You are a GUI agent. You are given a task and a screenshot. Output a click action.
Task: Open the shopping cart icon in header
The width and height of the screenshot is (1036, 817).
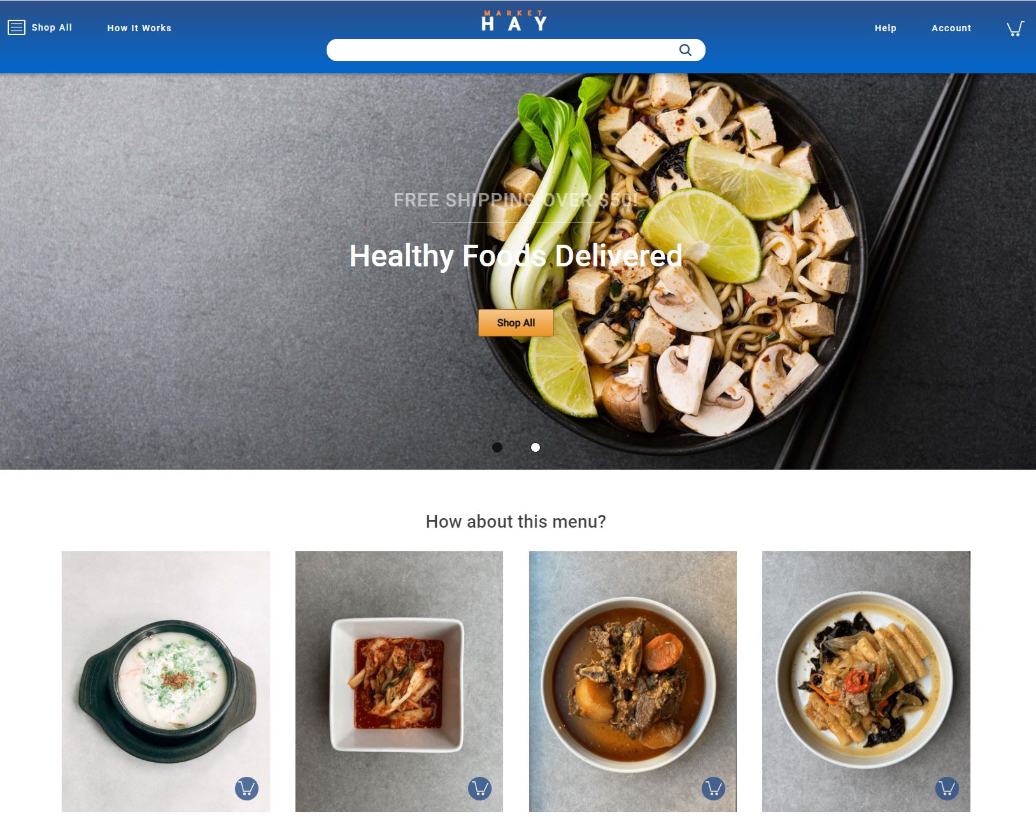click(1015, 29)
